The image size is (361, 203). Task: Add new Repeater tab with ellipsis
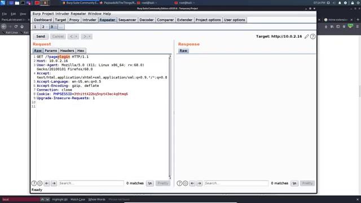coord(61,27)
